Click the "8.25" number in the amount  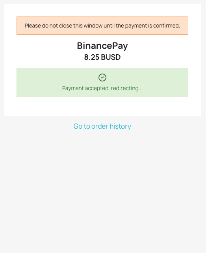point(92,57)
